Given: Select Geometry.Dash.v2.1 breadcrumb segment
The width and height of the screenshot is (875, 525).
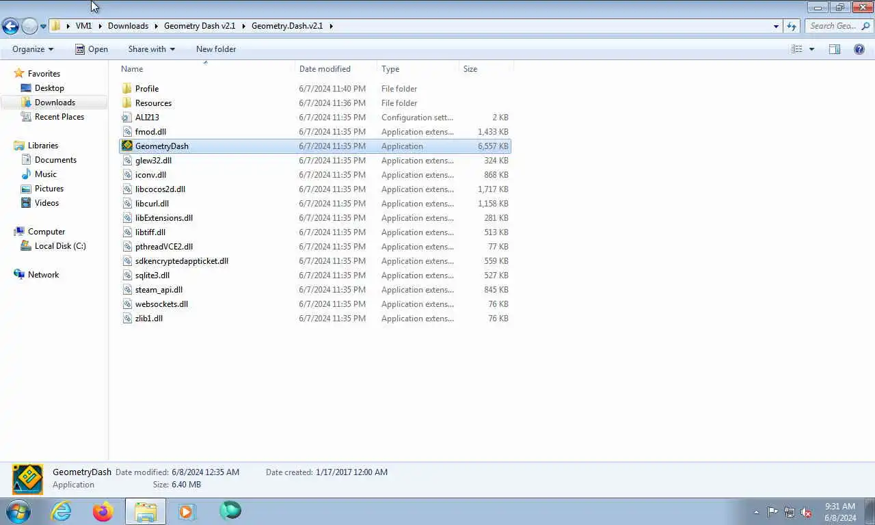Looking at the screenshot, I should [287, 26].
